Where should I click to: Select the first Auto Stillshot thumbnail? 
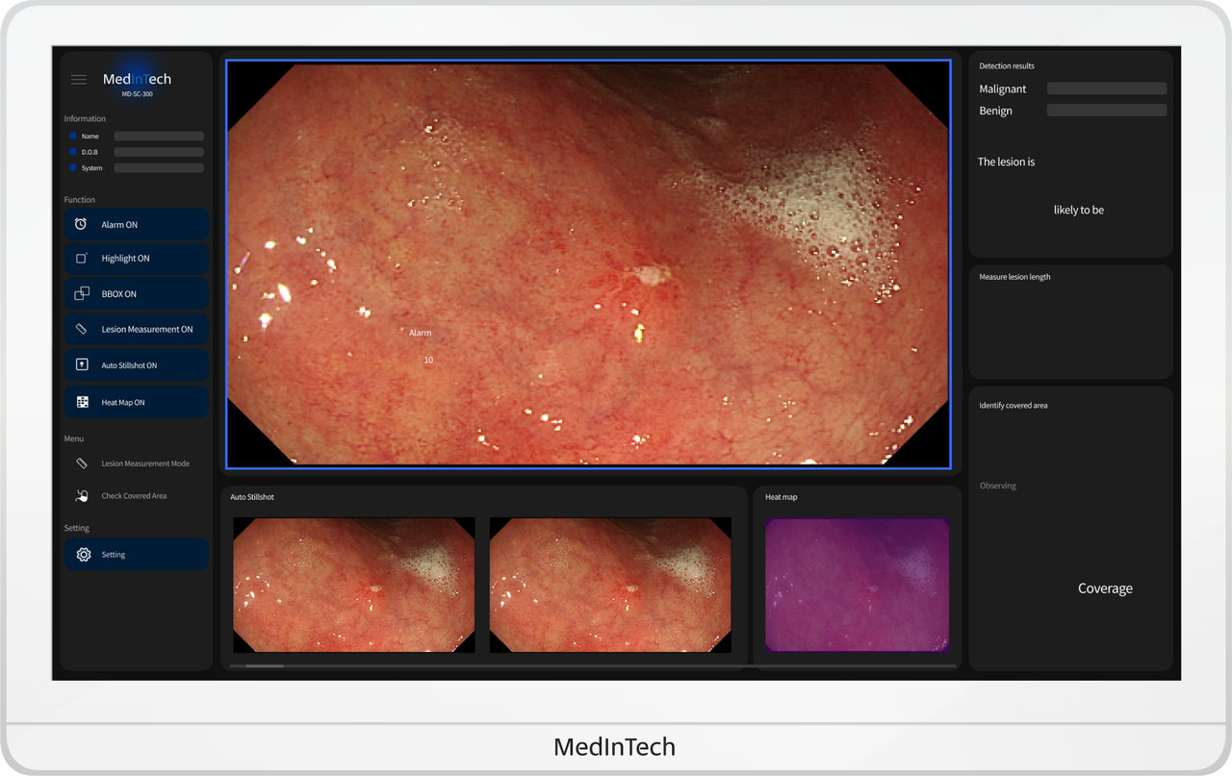(x=353, y=586)
